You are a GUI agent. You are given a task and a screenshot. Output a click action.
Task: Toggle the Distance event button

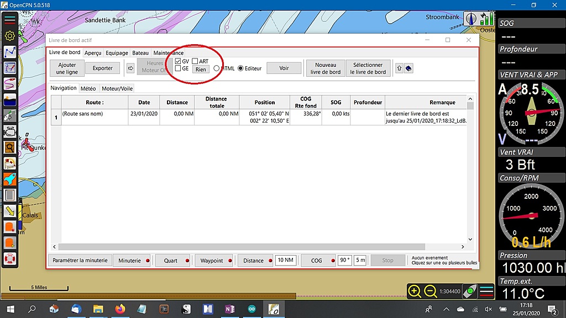[255, 261]
